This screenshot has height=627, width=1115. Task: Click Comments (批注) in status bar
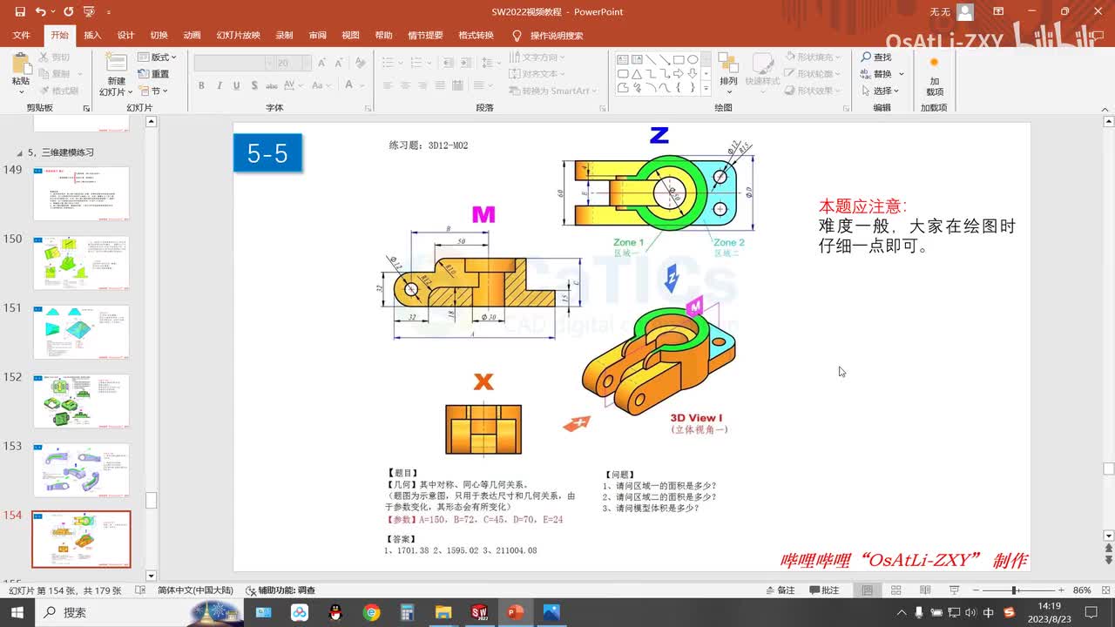tap(824, 590)
